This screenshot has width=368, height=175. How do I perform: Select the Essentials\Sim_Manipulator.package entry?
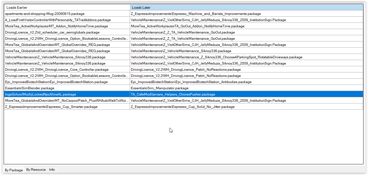click(159, 88)
